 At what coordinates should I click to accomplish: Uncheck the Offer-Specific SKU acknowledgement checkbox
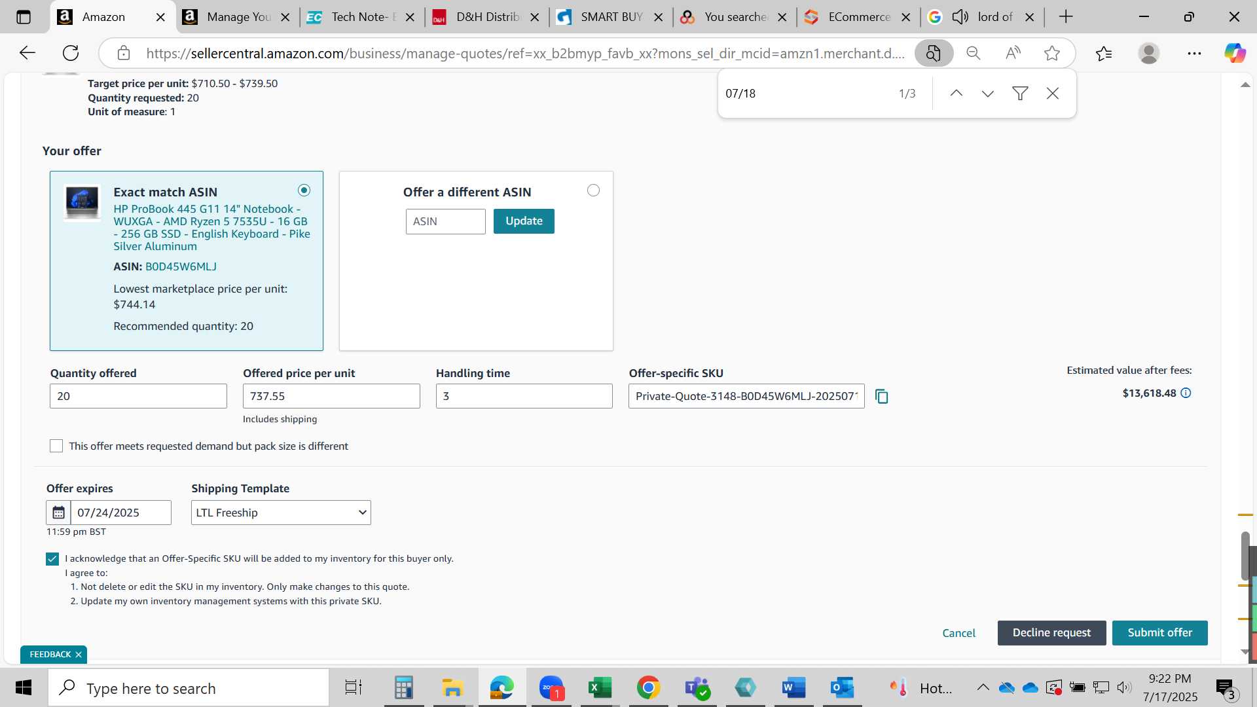tap(52, 559)
